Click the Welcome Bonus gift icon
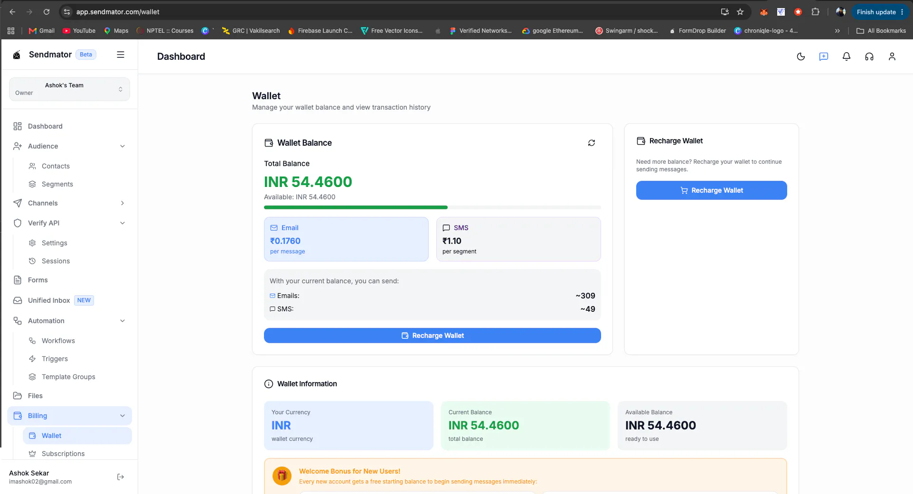This screenshot has width=913, height=494. (x=282, y=476)
